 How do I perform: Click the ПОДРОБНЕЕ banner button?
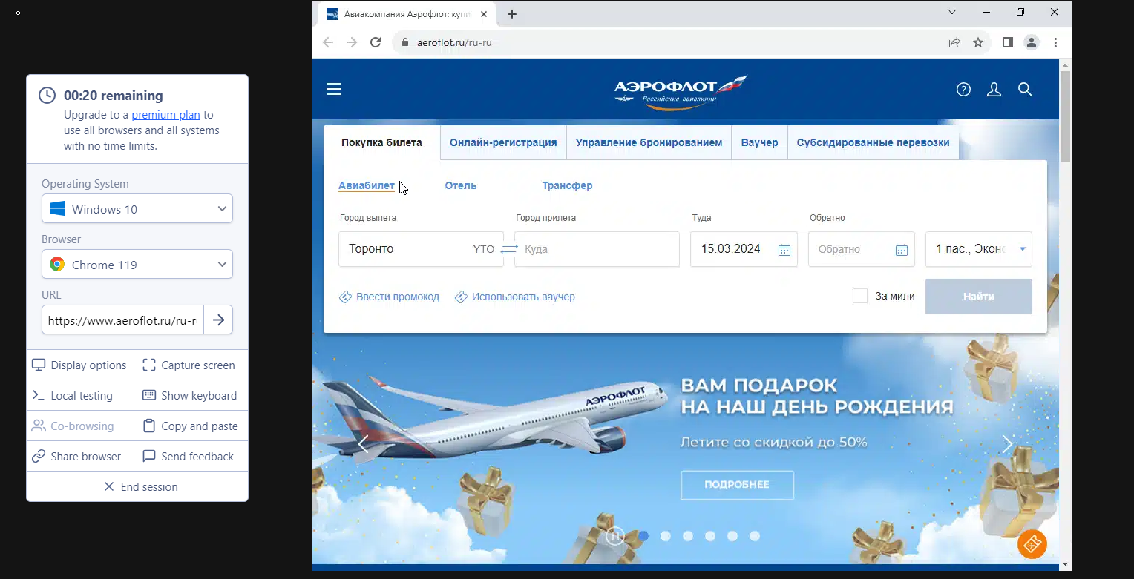737,485
